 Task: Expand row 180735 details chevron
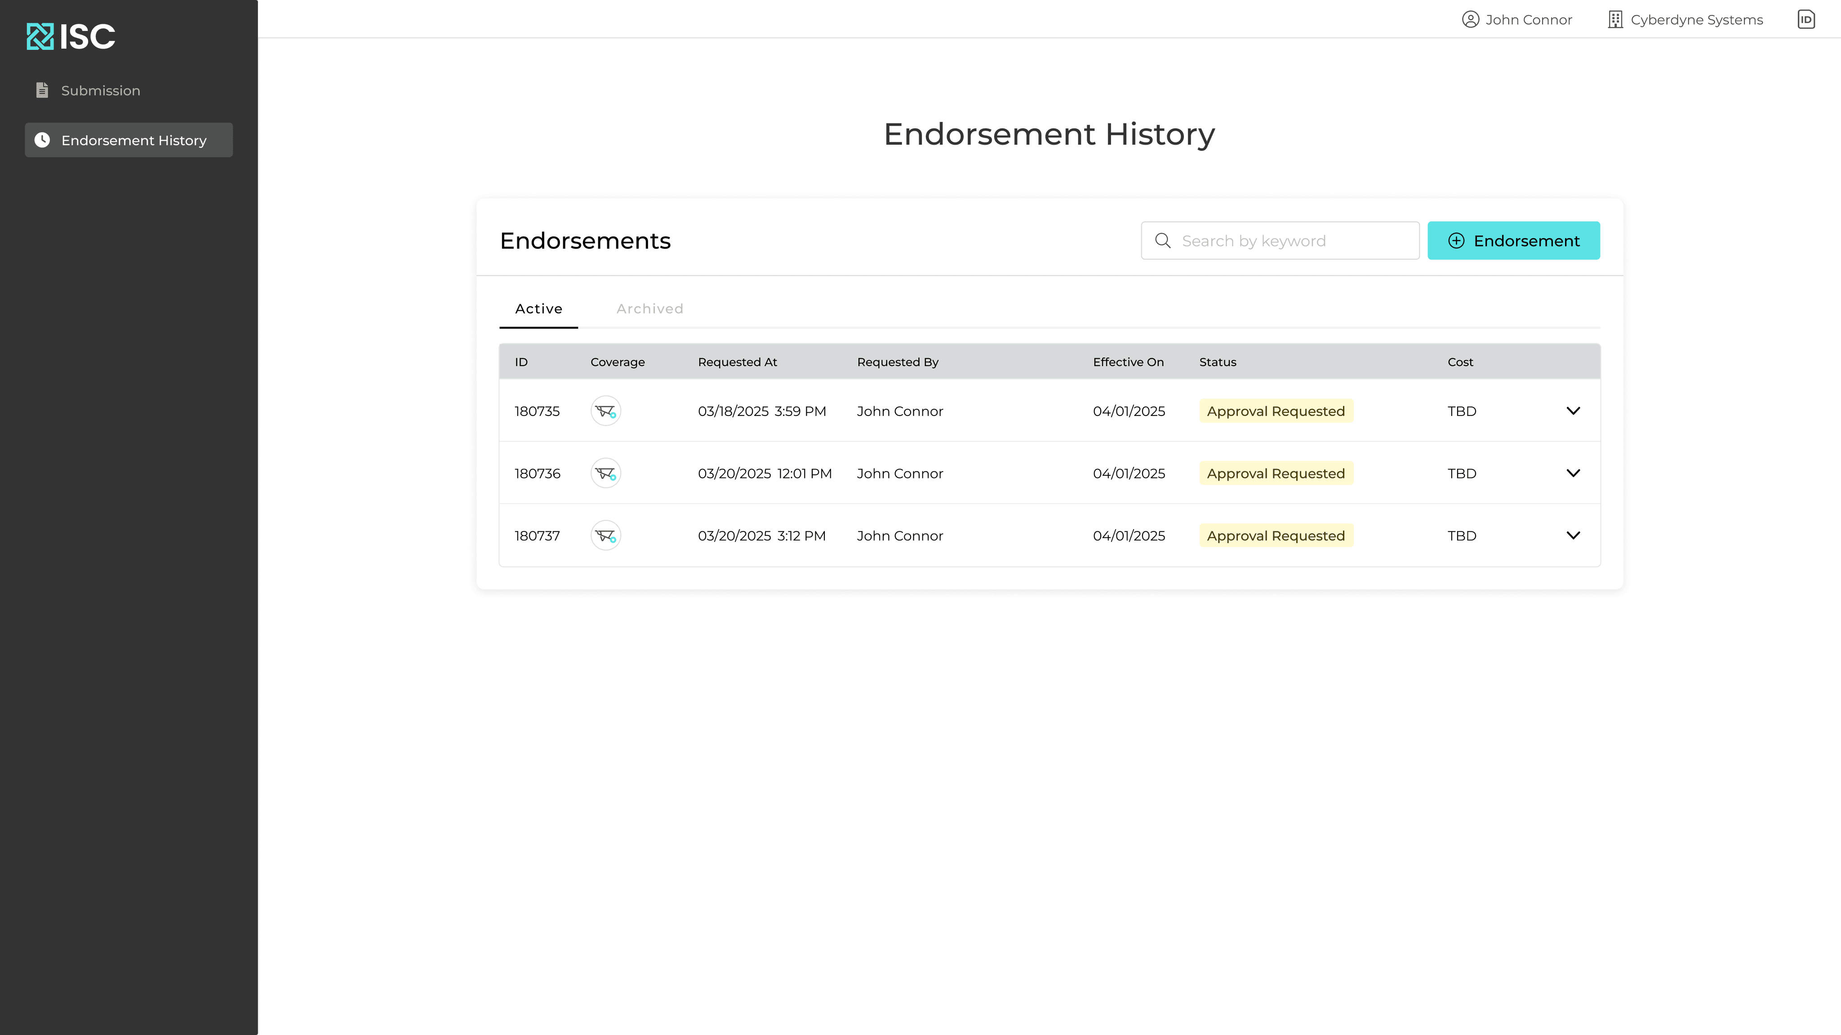click(1573, 411)
